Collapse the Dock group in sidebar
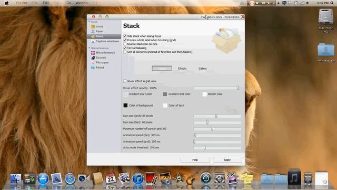Image resolution: width=337 pixels, height=190 pixels. pyautogui.click(x=90, y=22)
